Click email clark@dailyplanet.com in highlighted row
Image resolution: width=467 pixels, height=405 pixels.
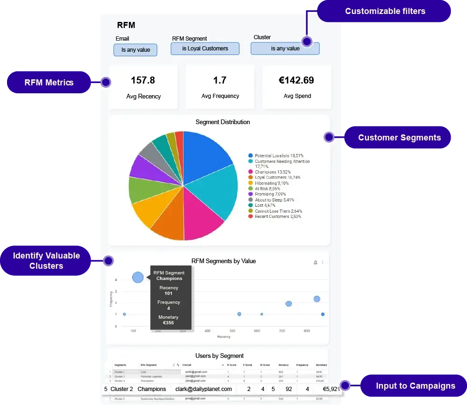[x=204, y=389]
